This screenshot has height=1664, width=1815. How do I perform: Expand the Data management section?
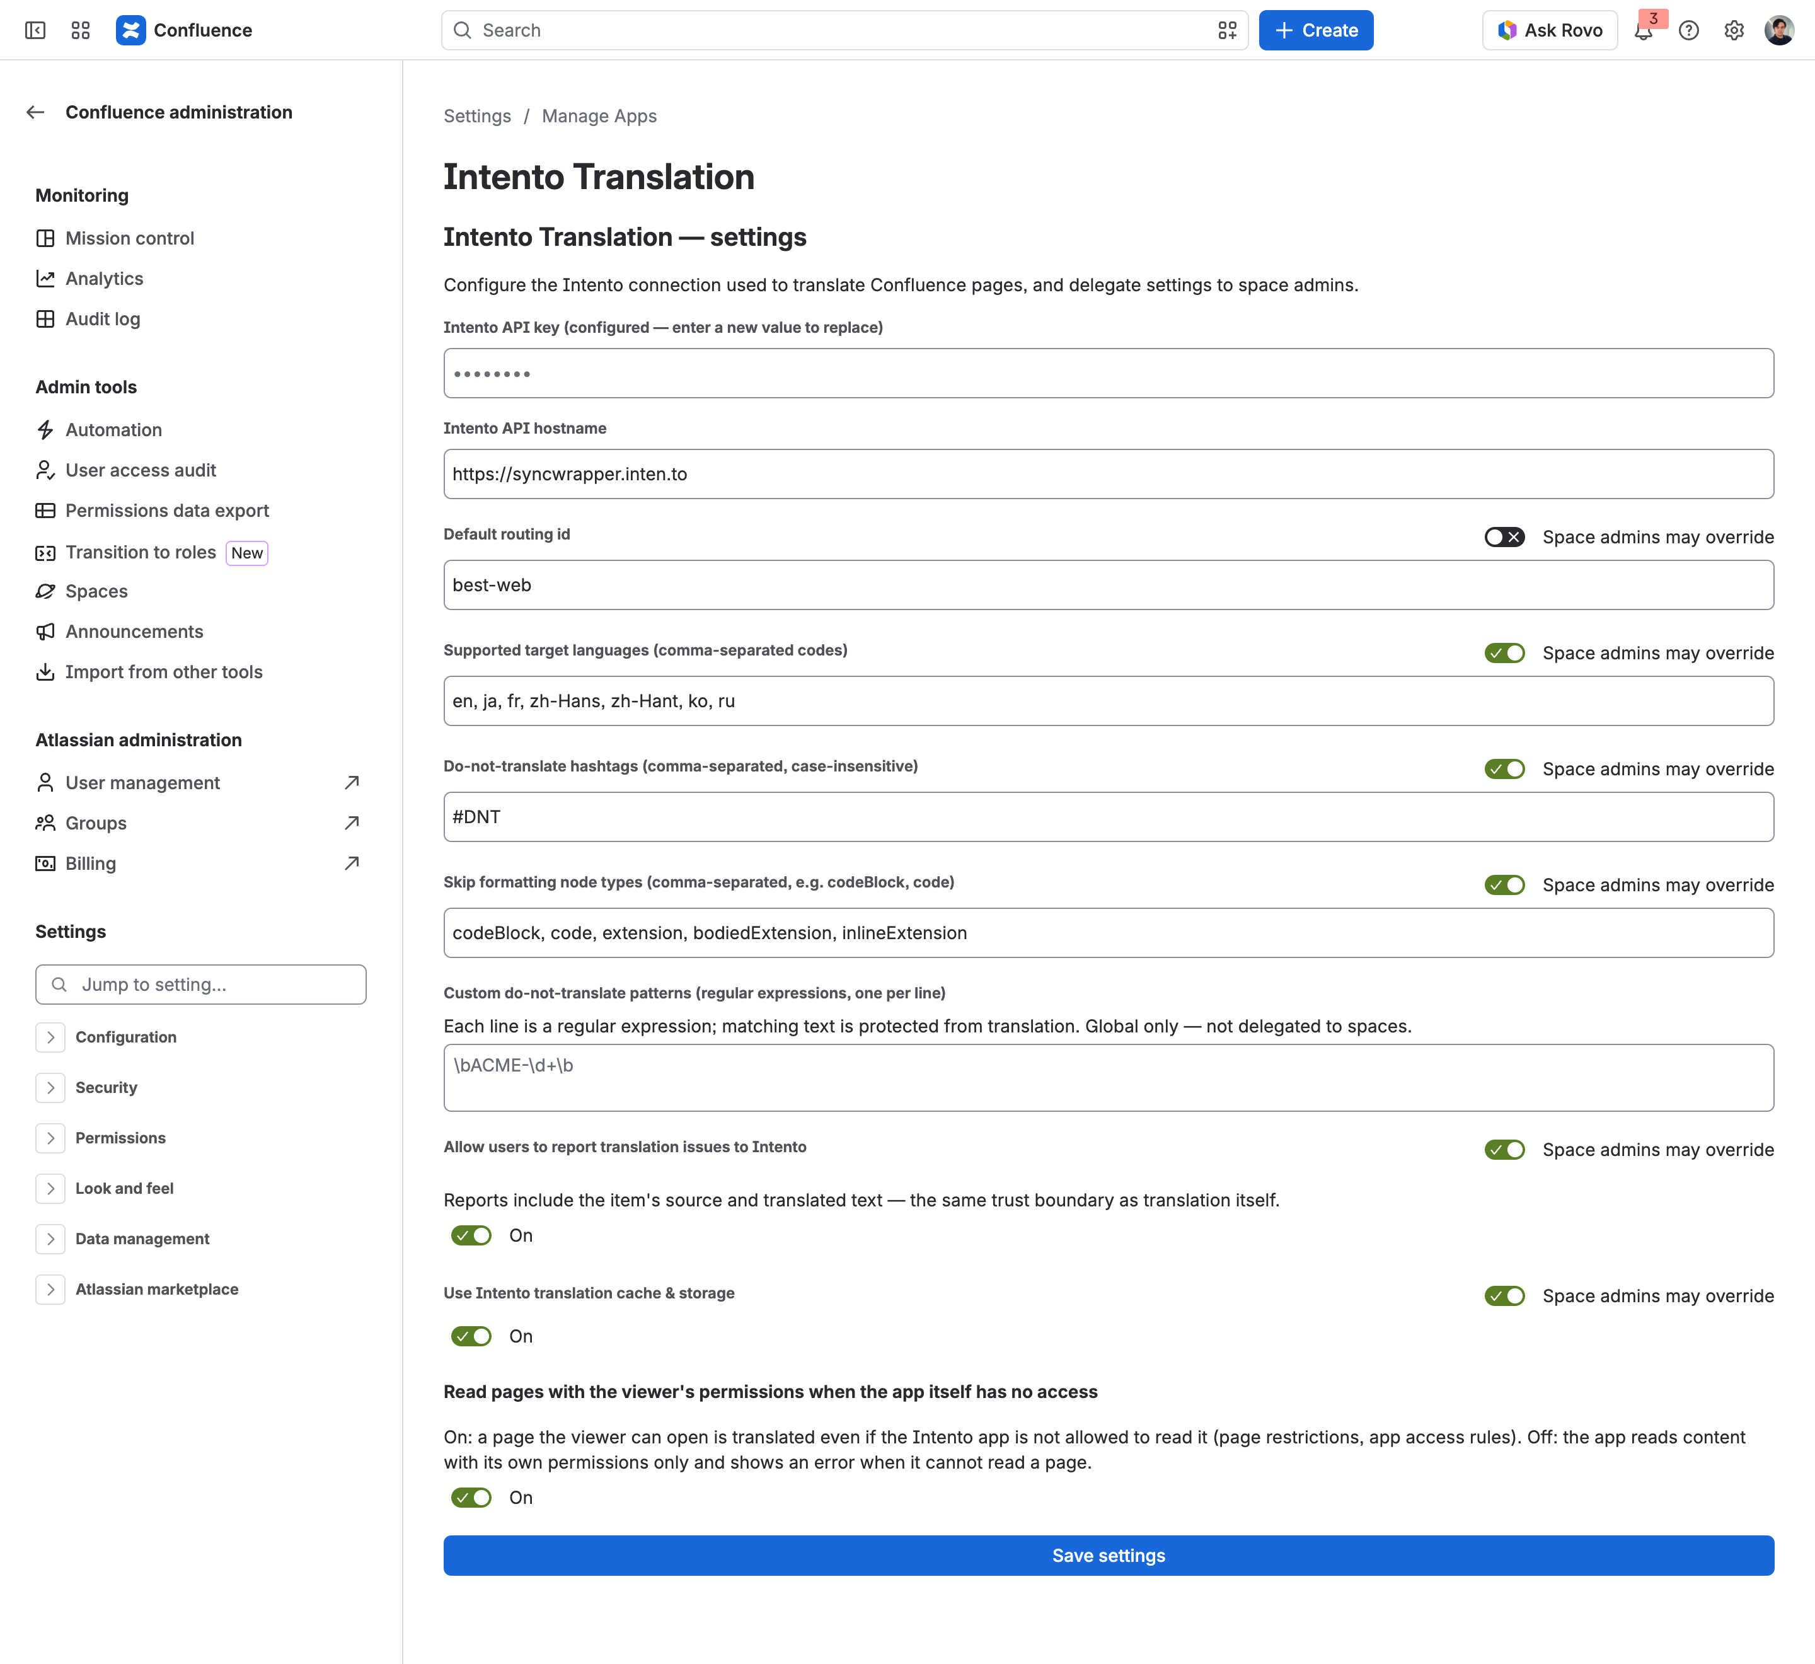click(50, 1239)
